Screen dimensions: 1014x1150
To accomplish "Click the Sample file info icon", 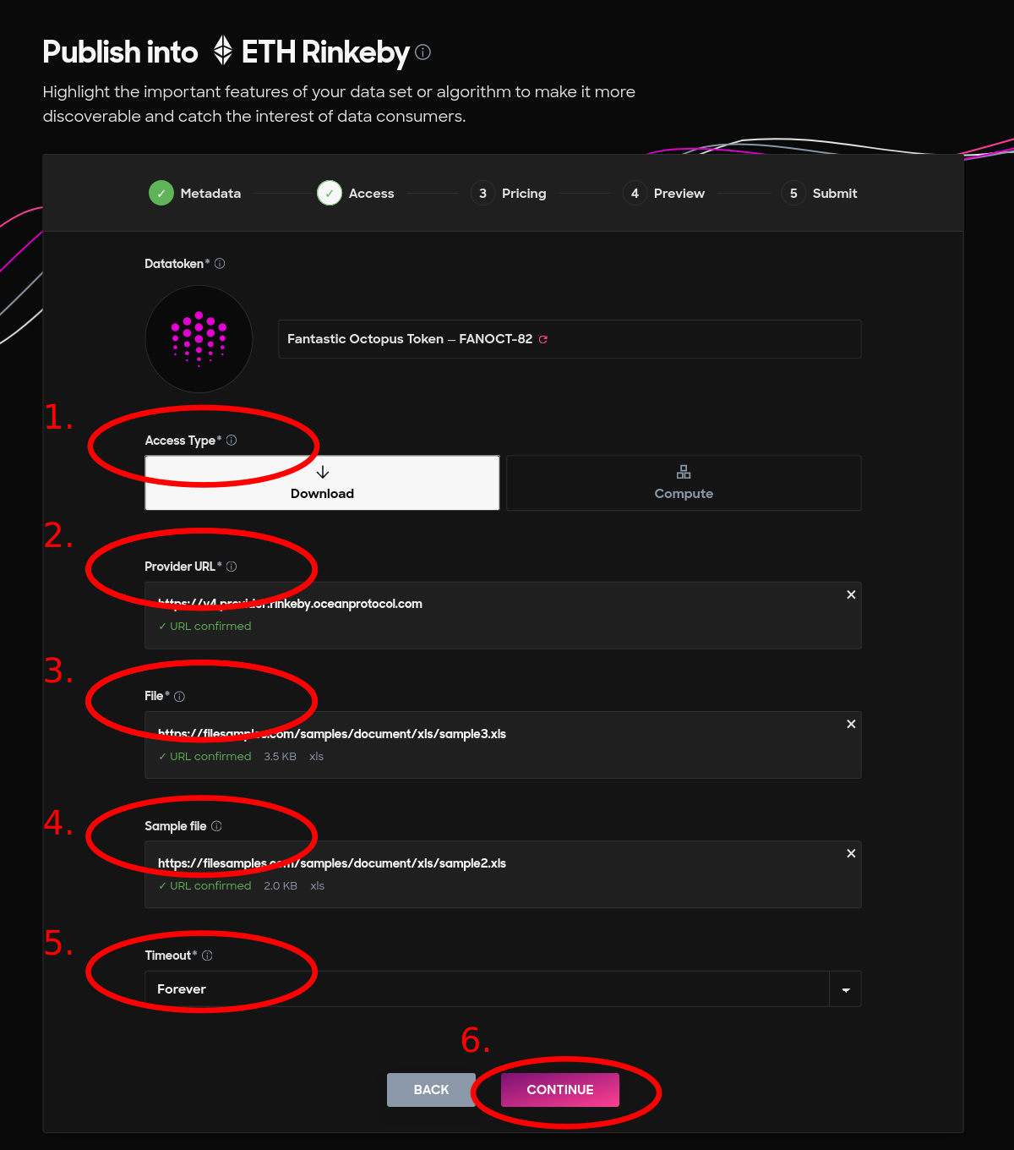I will pyautogui.click(x=216, y=826).
